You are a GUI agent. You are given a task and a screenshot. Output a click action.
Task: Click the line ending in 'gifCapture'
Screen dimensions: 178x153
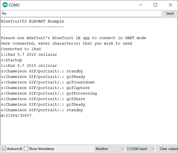point(45,88)
